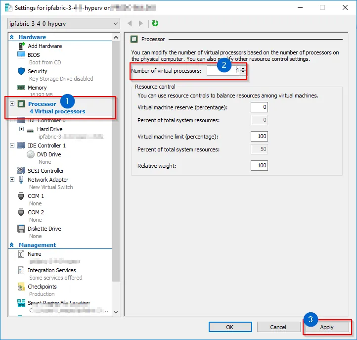Image resolution: width=357 pixels, height=340 pixels.
Task: Click the Checkpoints icon
Action: pos(21,287)
